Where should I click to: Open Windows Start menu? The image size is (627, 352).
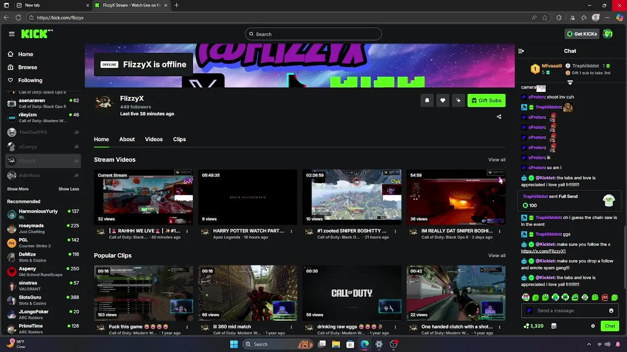(x=234, y=344)
